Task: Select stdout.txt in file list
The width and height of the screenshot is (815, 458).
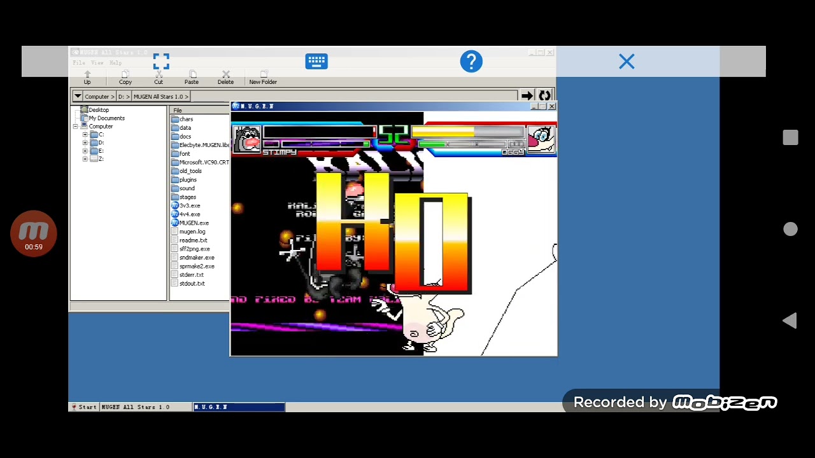Action: point(188,284)
